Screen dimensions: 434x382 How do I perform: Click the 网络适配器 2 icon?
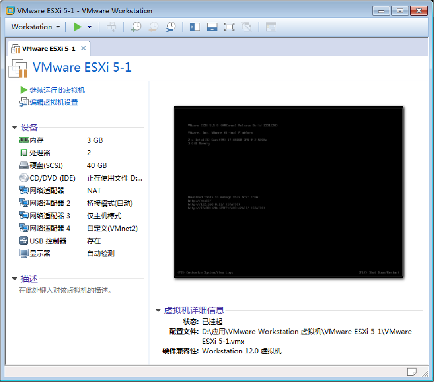(x=24, y=203)
